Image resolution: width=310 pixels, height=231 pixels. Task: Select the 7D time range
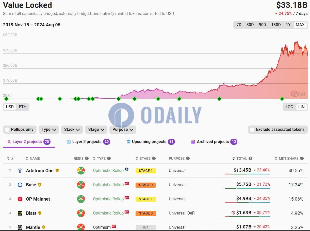[239, 25]
